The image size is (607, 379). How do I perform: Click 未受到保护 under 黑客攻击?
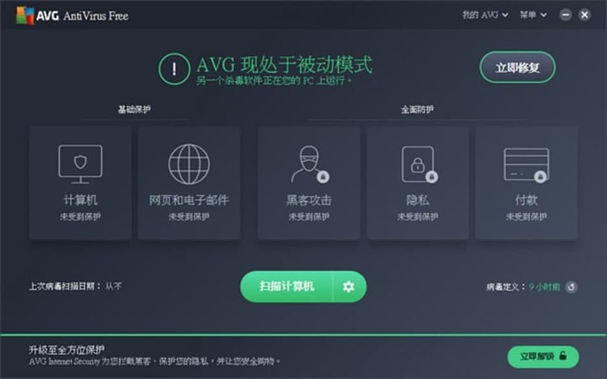(309, 217)
